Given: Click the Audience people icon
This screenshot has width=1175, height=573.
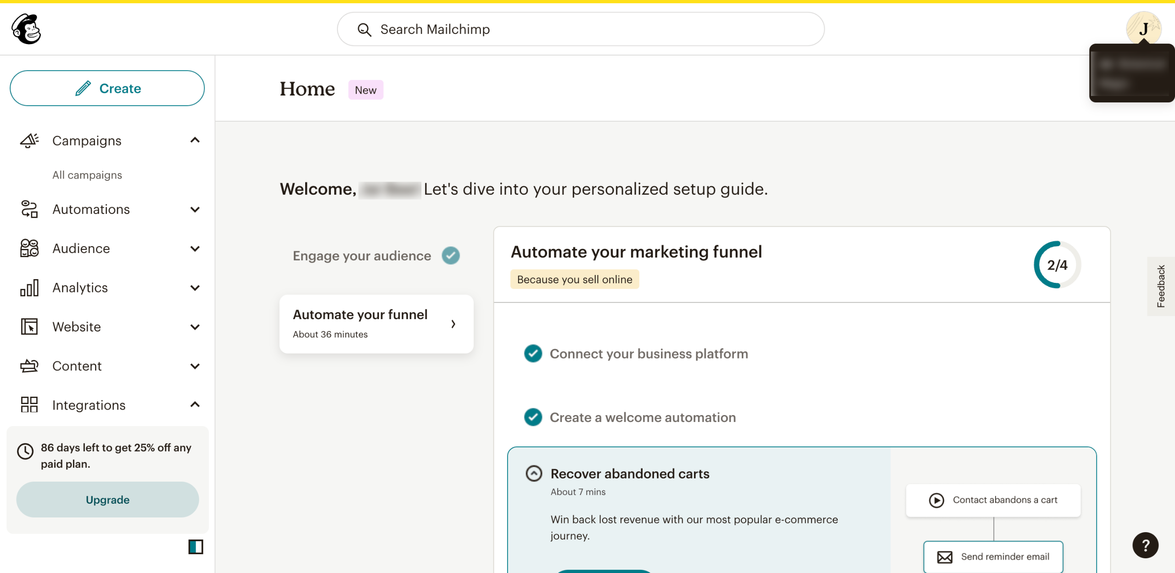Looking at the screenshot, I should click(x=29, y=248).
